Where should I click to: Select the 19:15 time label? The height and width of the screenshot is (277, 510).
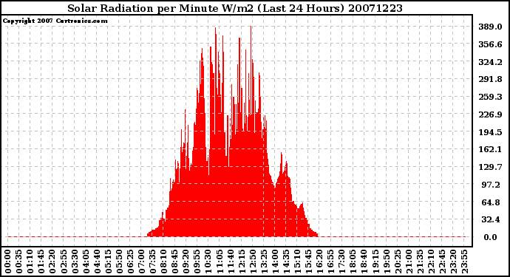pos(375,261)
